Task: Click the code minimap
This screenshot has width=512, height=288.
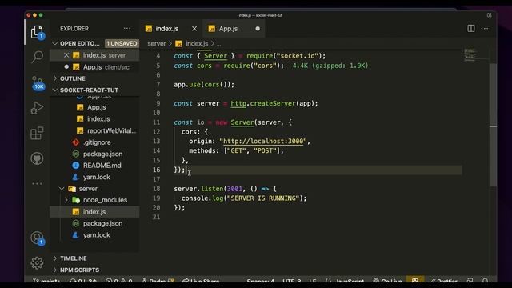Action: [470, 55]
